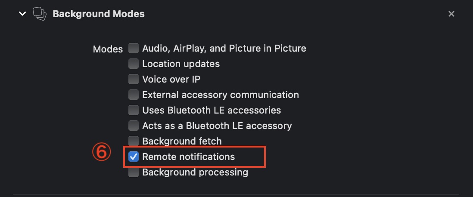Click the Background processing label text
473x197 pixels.
click(x=195, y=172)
